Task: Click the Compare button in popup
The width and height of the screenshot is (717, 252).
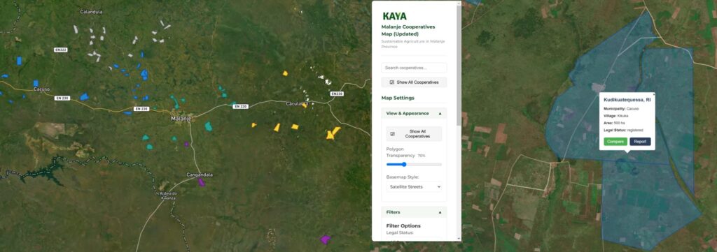Action: click(x=615, y=142)
